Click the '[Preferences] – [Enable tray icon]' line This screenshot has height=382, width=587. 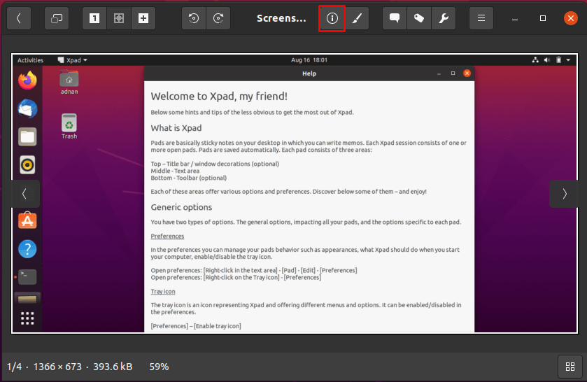pyautogui.click(x=196, y=326)
